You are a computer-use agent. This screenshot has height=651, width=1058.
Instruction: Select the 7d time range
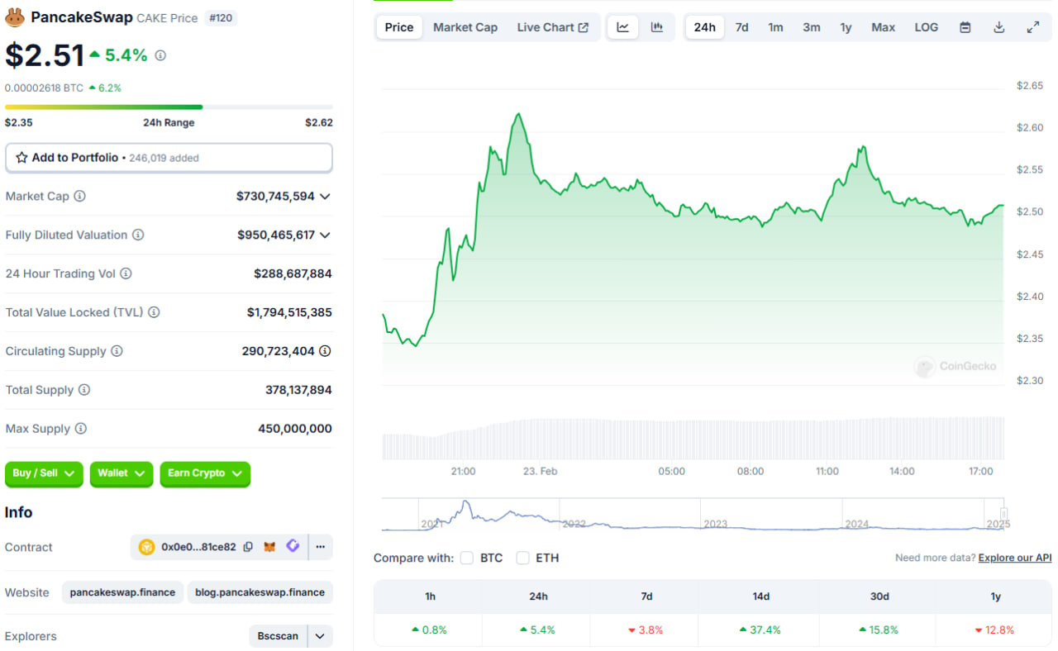click(x=742, y=27)
